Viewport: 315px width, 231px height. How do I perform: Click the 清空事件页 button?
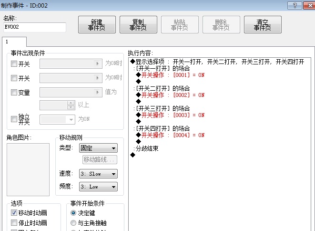[x=263, y=24]
